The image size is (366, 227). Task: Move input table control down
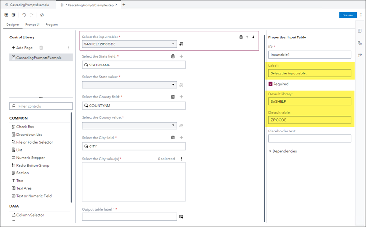(x=253, y=37)
